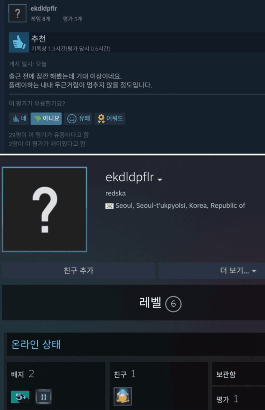The image size is (265, 410).
Task: Click the reviewer's question-mark avatar icon
Action: (x=18, y=13)
